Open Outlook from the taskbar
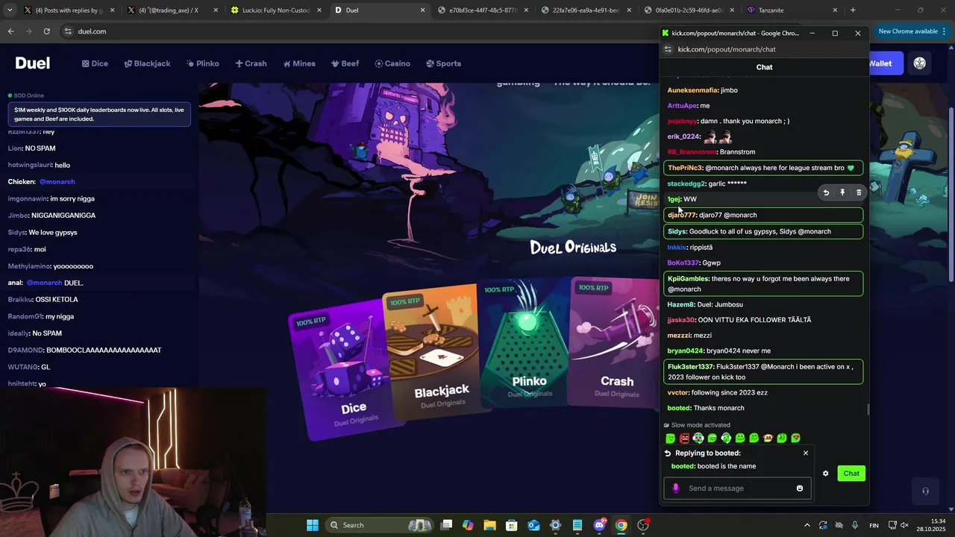This screenshot has width=955, height=537. coord(533,525)
